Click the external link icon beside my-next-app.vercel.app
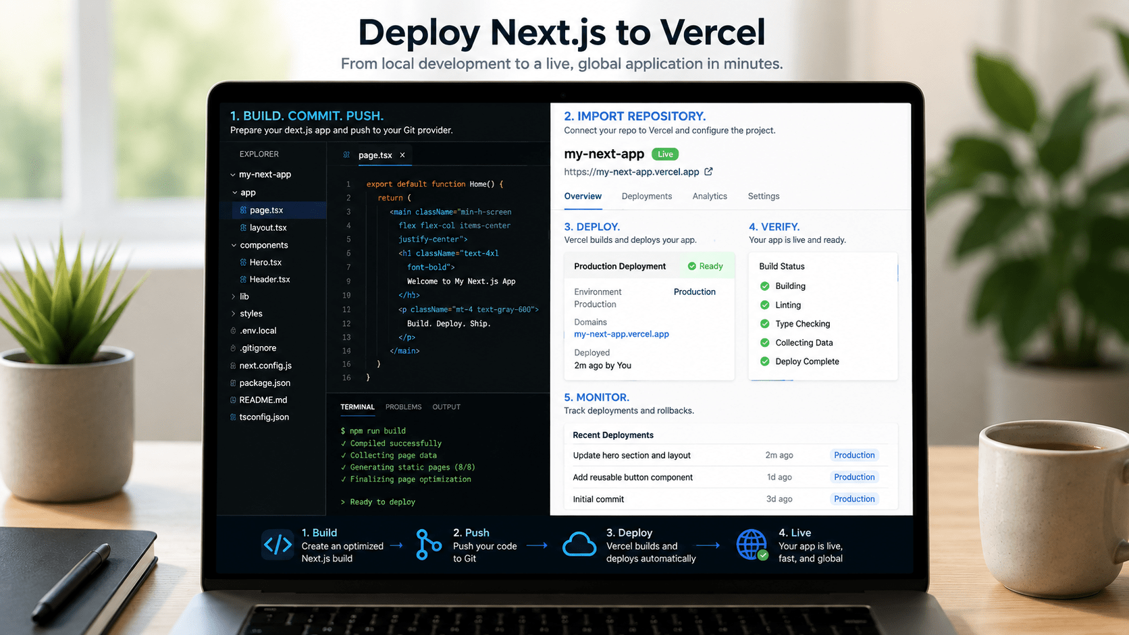This screenshot has width=1129, height=635. 708,171
